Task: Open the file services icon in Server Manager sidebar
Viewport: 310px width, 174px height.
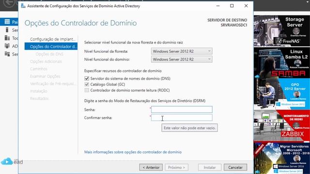Action: (x=7, y=54)
